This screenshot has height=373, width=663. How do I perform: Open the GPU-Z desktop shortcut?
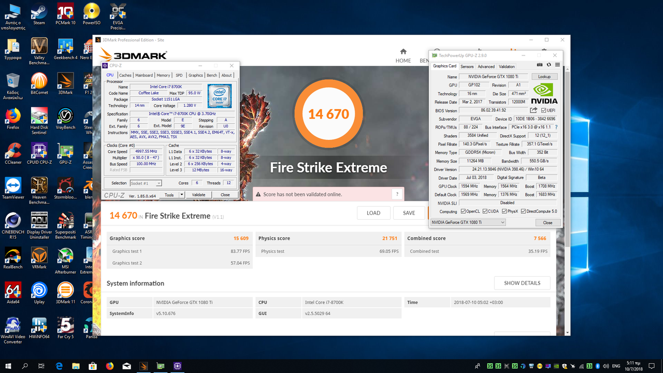tap(65, 153)
